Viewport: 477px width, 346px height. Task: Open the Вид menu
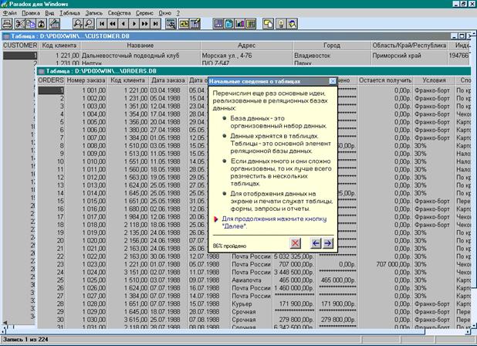point(49,13)
